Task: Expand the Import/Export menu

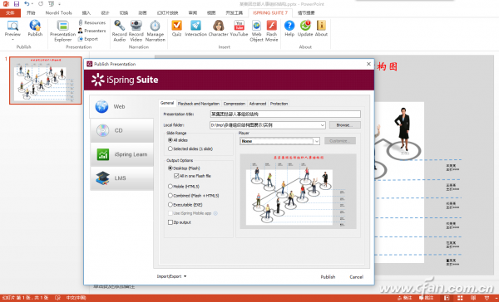Action: 171,276
